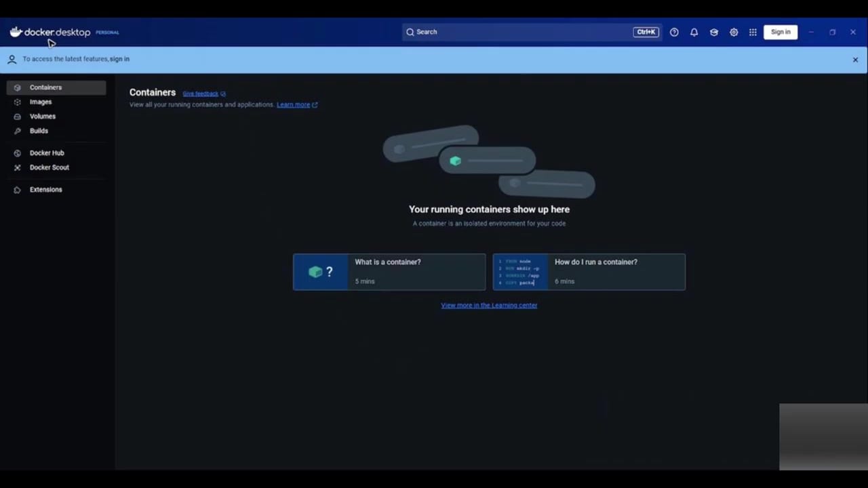
Task: Open the Give feedback link
Action: [201, 94]
